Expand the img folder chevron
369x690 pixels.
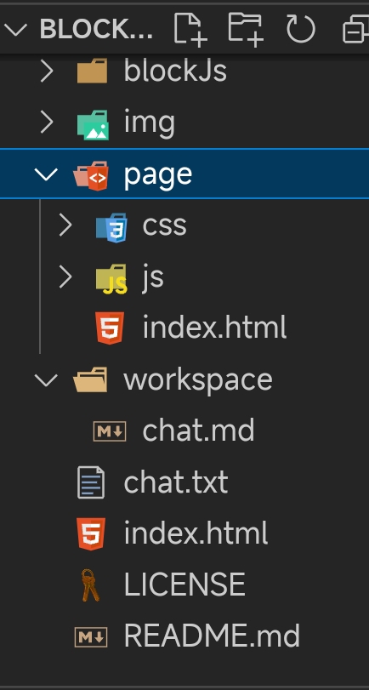(x=47, y=123)
